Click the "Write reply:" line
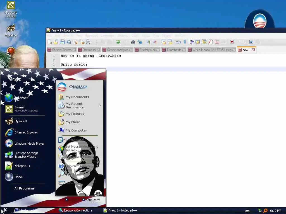Screen dimensions: 286x214 (x=74, y=65)
